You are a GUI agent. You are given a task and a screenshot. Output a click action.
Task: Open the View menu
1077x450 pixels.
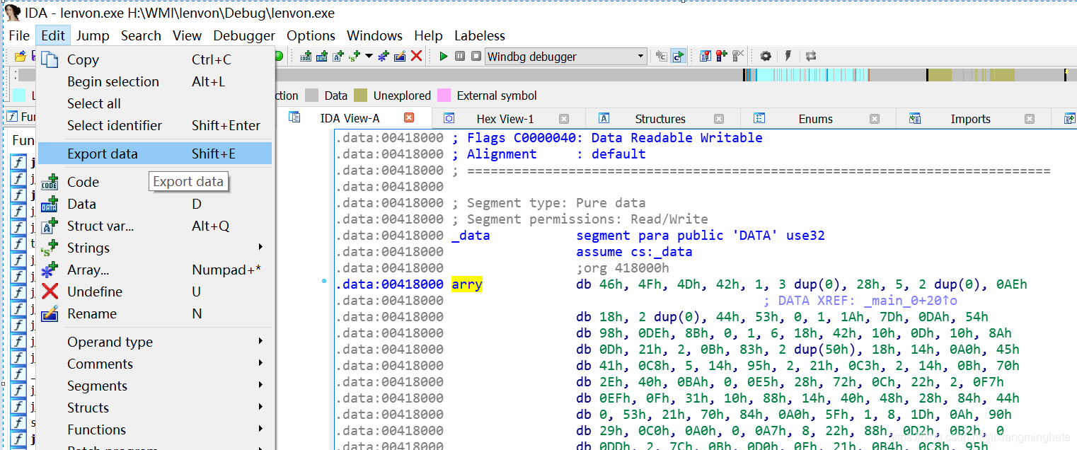188,35
